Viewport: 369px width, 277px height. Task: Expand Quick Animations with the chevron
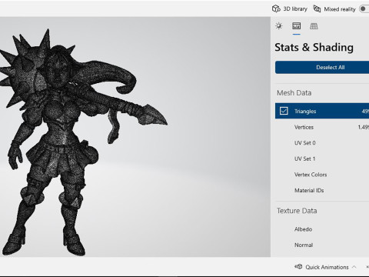tap(354, 267)
